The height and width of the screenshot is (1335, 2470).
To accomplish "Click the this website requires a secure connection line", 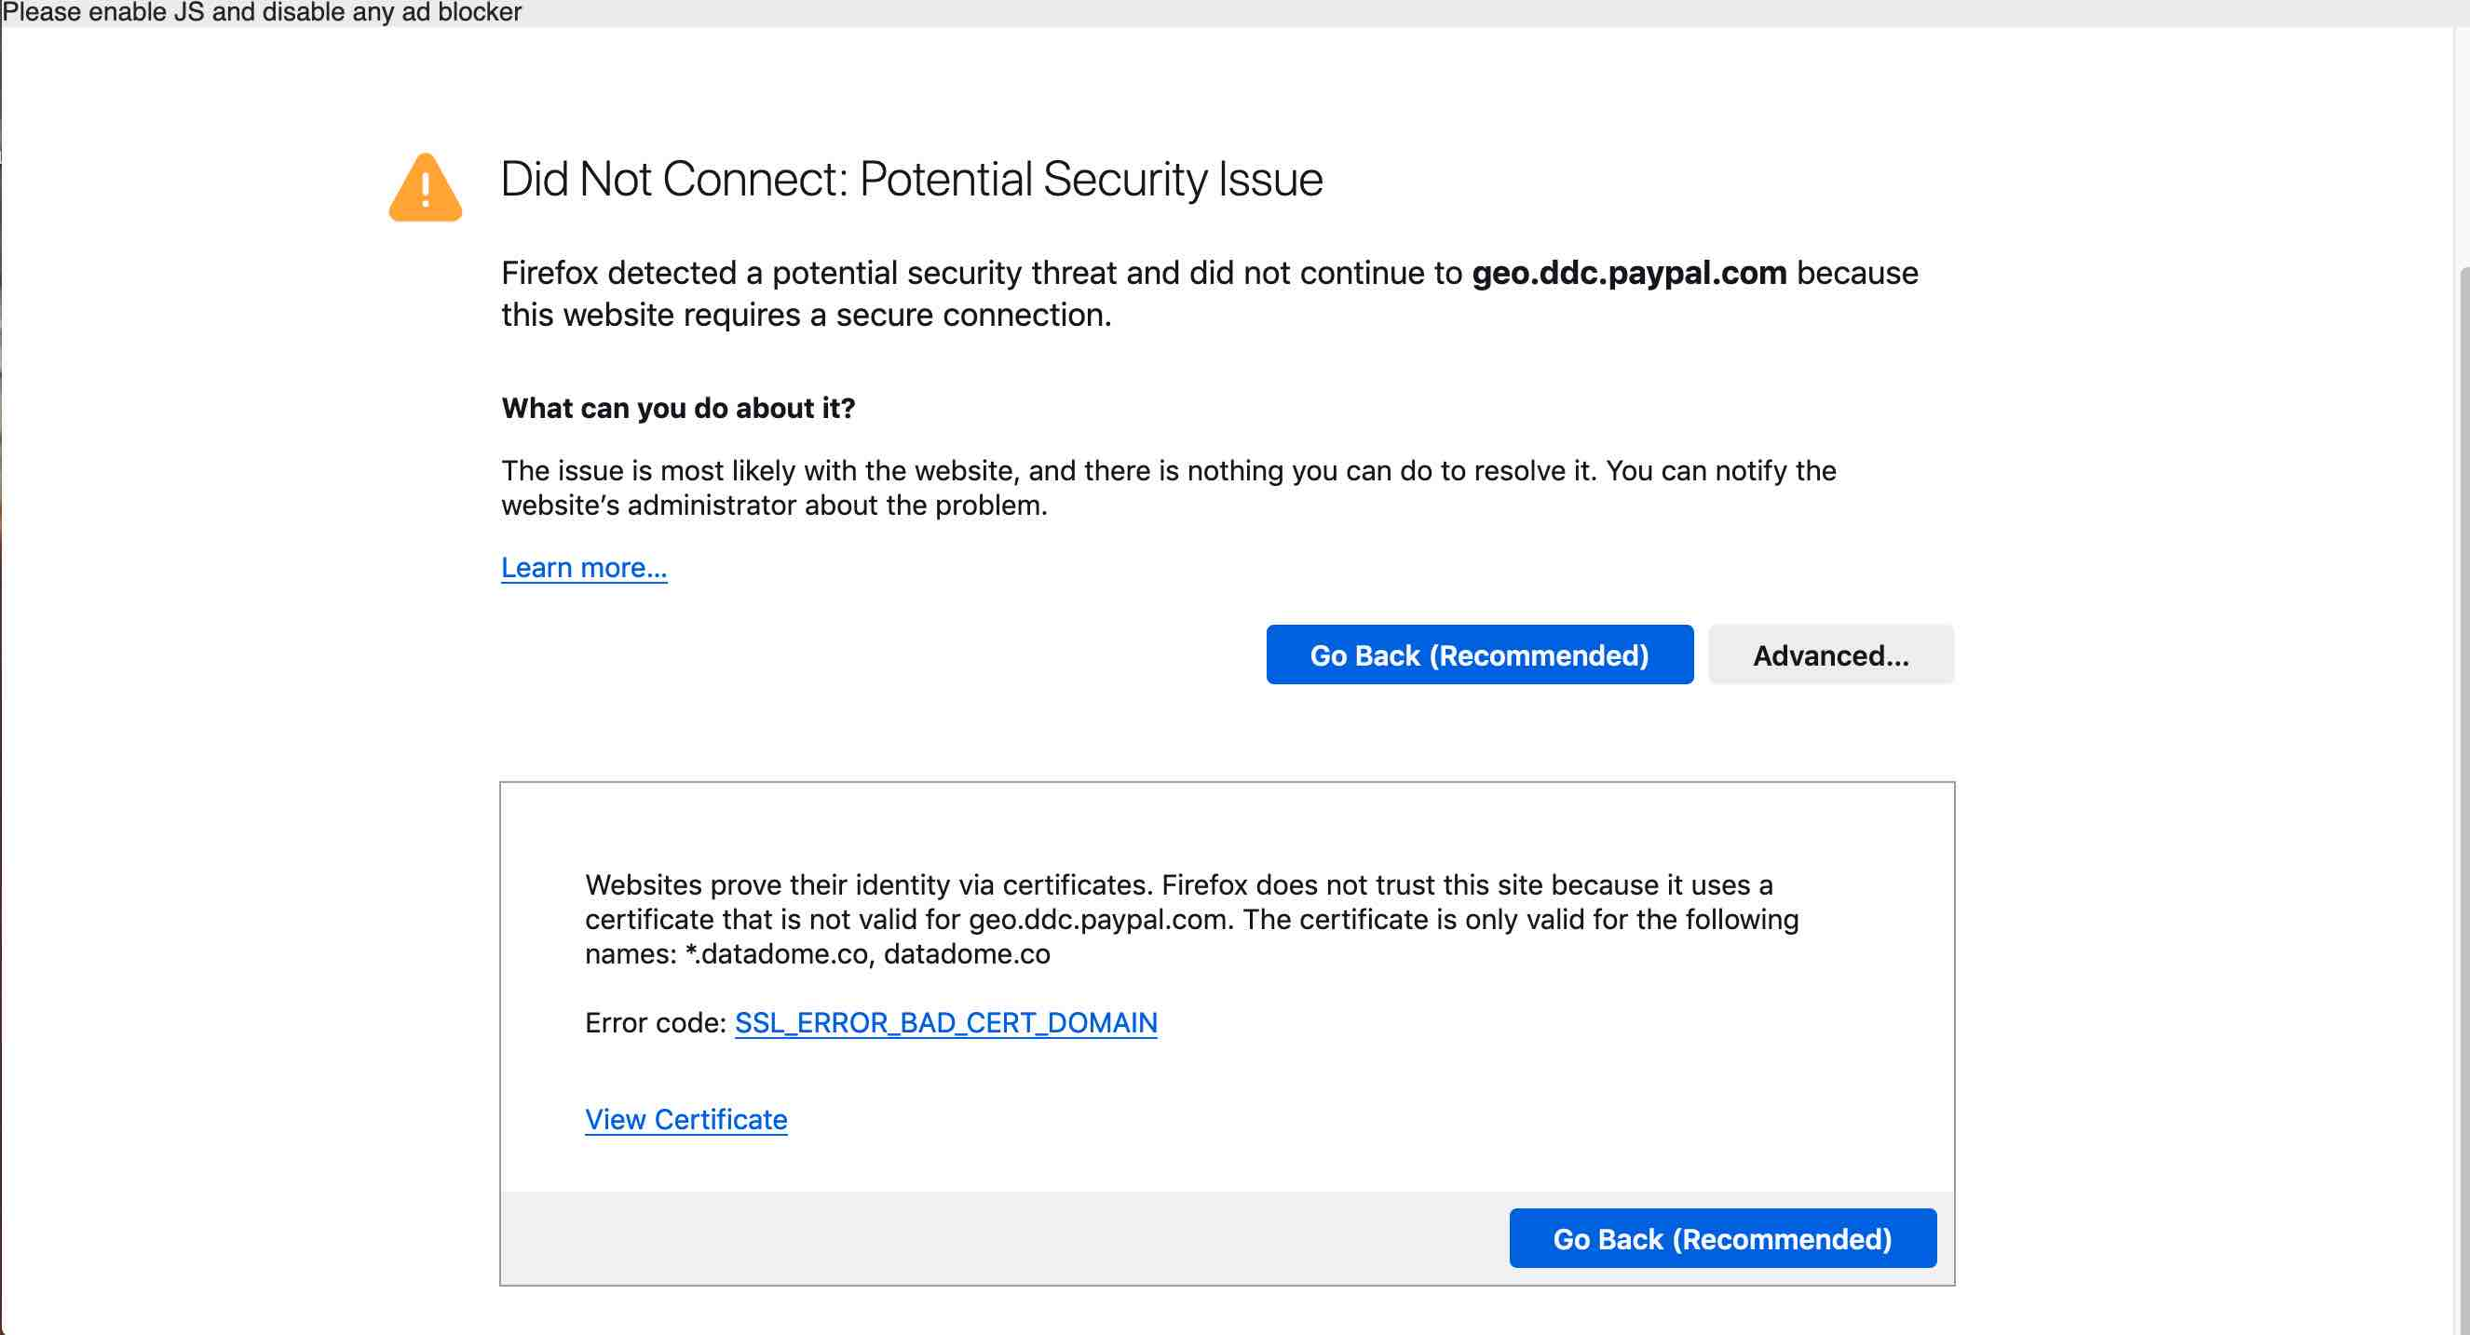I will pyautogui.click(x=806, y=316).
